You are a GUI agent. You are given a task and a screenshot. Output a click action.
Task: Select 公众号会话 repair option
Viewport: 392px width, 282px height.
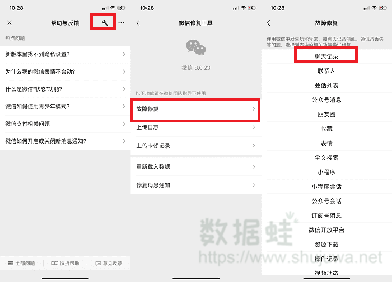click(x=326, y=201)
